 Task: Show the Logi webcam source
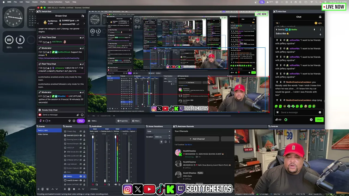coord(80,164)
